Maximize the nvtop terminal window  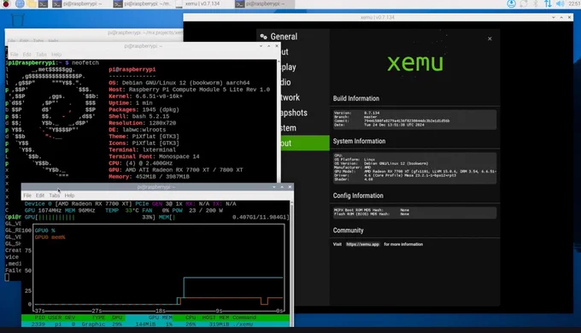tap(282, 187)
